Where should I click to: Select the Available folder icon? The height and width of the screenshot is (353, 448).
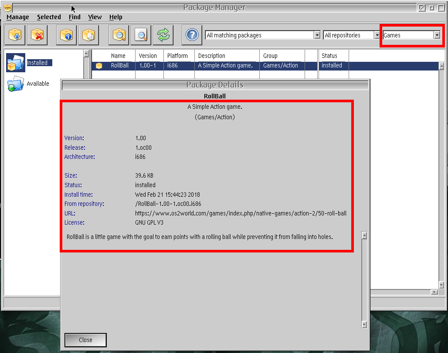pyautogui.click(x=16, y=84)
